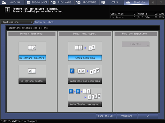Click the speaker sound icon

(x=153, y=2)
